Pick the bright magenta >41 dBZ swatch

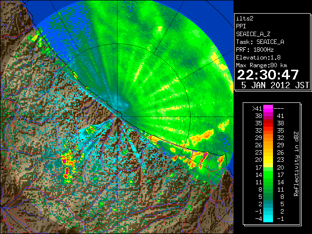click(268, 109)
